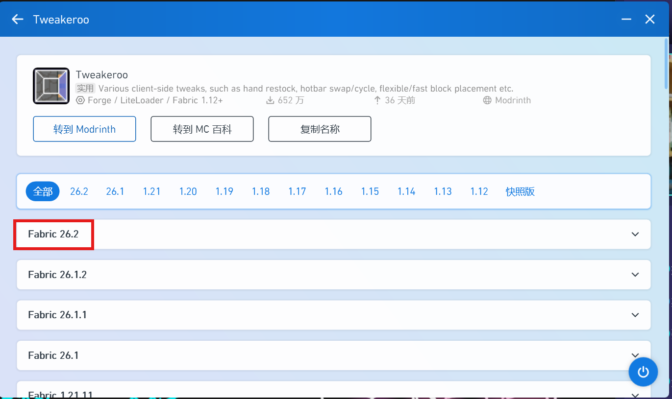Screen dimensions: 672x399
Task: Click the 652 万 download count
Action: pos(291,100)
